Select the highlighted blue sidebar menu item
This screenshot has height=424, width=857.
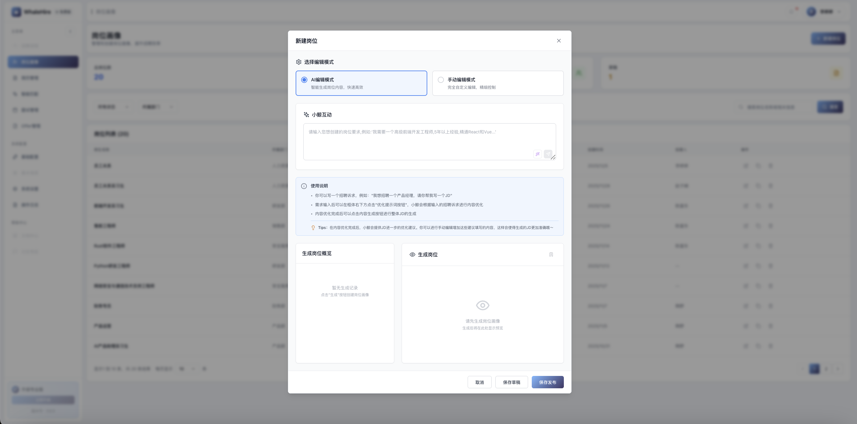pos(43,62)
